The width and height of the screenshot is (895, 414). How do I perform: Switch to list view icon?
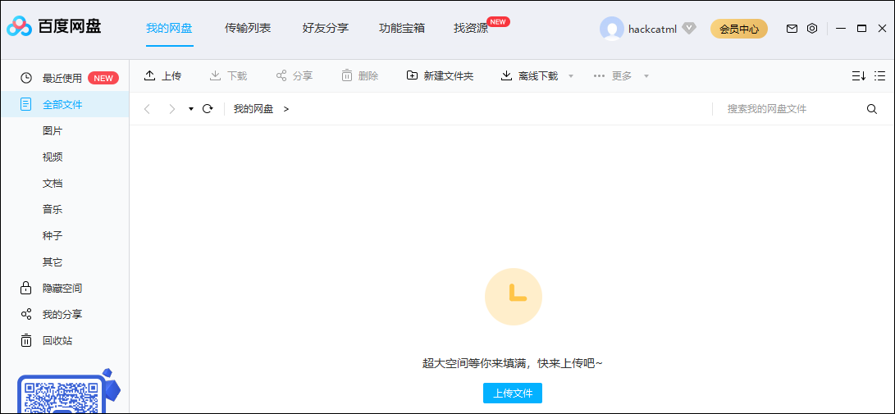[x=879, y=76]
